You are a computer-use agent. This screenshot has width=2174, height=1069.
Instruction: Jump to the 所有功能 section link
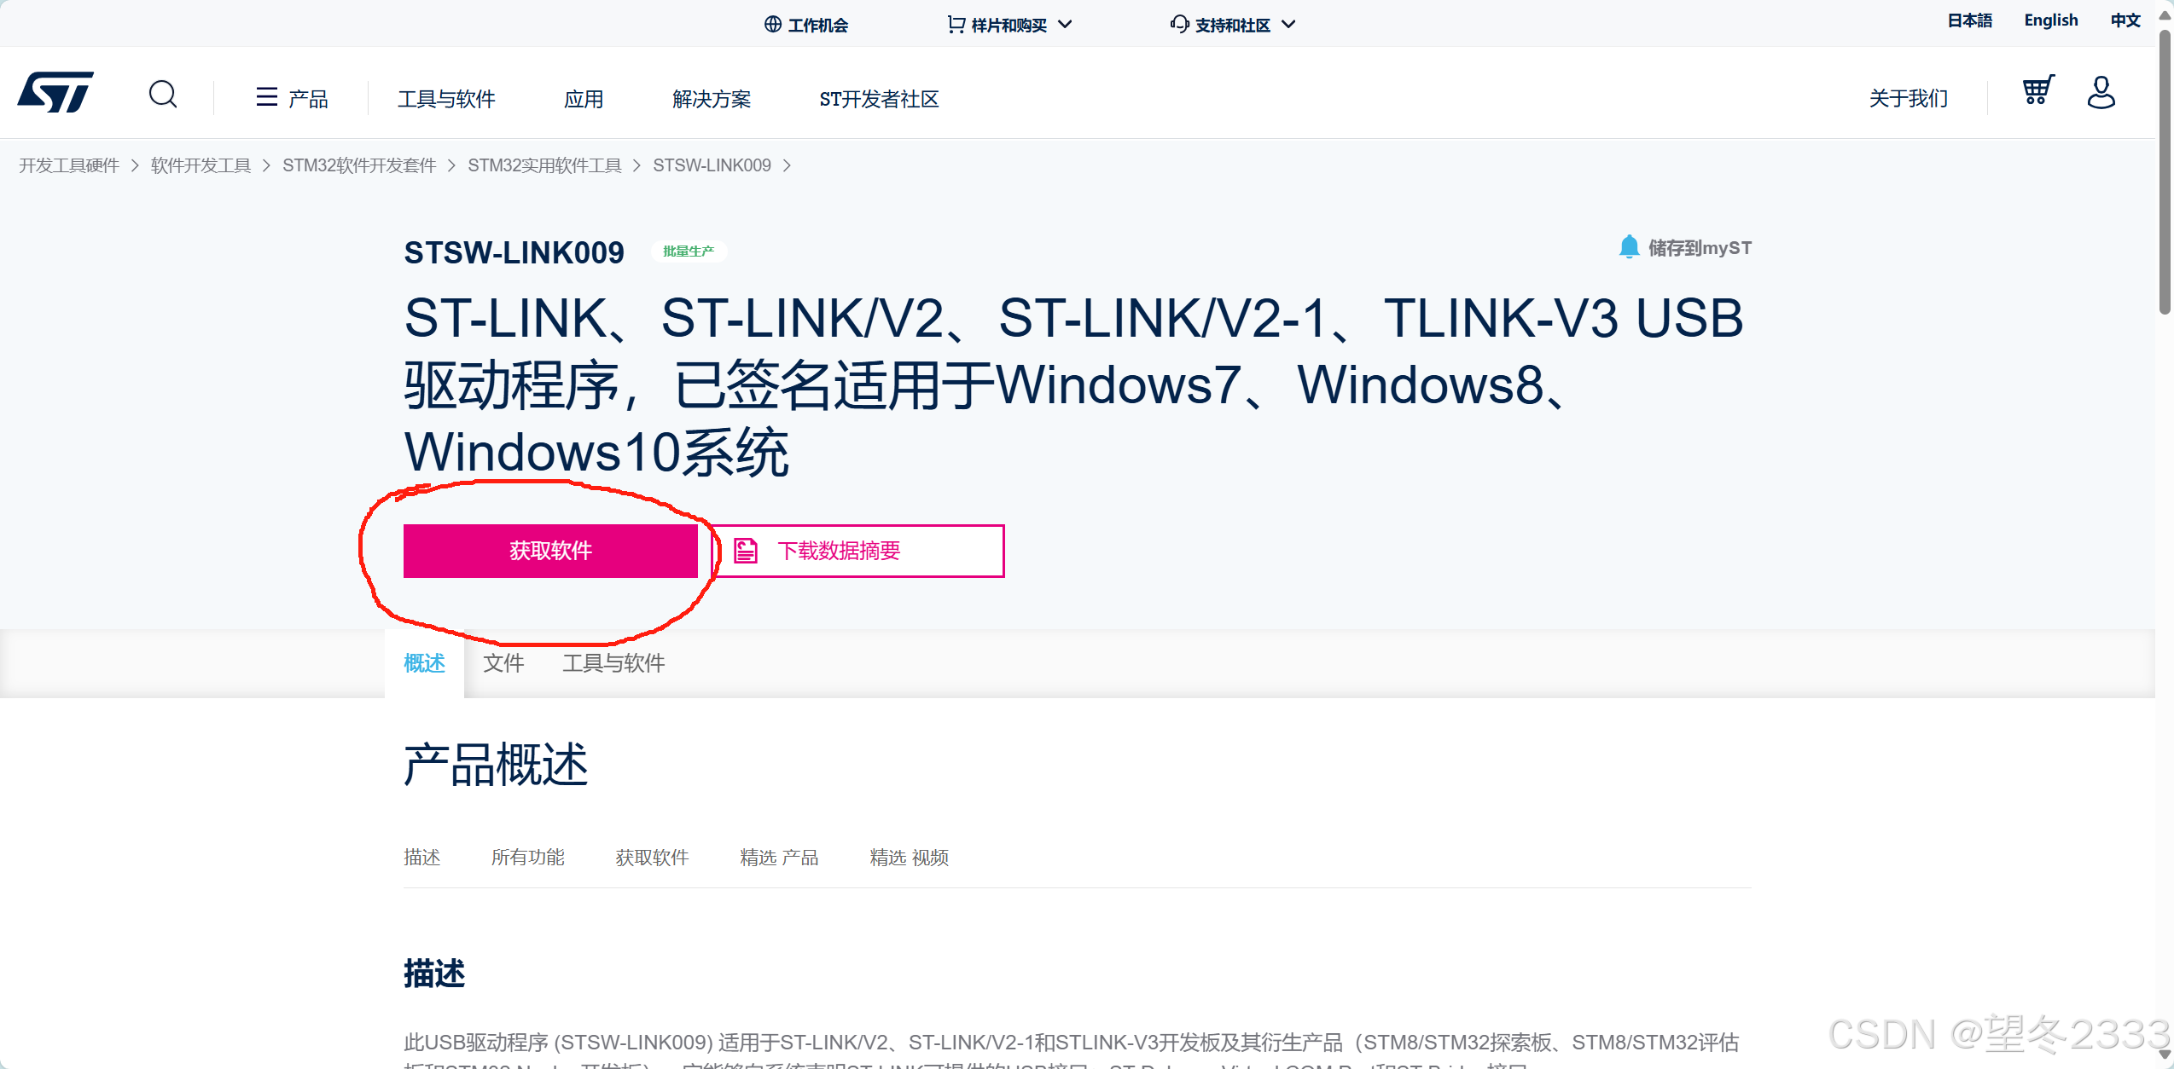(527, 858)
